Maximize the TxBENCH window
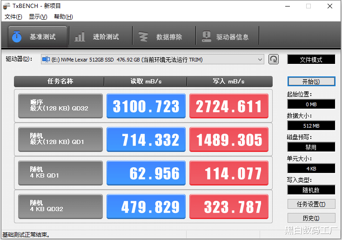This screenshot has width=342, height=240. [x=308, y=6]
